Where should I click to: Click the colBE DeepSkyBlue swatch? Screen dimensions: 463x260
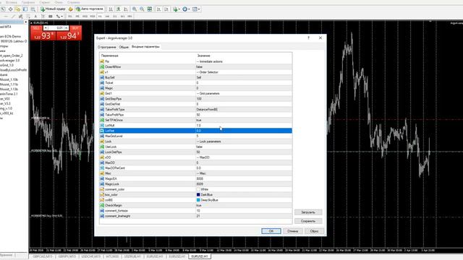click(x=198, y=200)
